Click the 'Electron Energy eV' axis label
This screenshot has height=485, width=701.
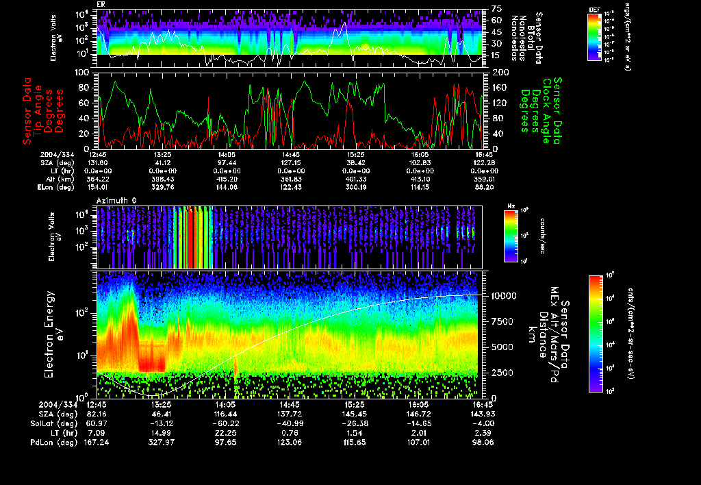pyautogui.click(x=53, y=334)
